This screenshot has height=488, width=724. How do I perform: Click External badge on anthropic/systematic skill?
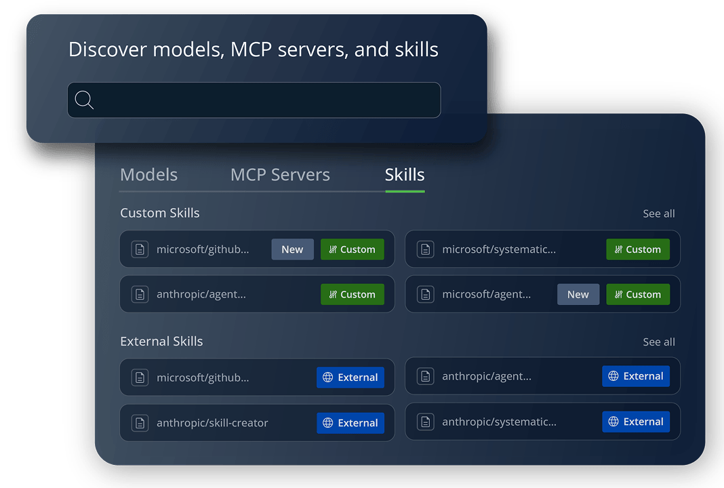point(636,422)
